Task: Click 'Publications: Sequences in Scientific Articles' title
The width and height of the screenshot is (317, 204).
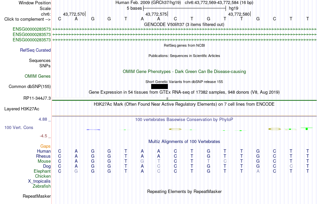Action: point(184,56)
